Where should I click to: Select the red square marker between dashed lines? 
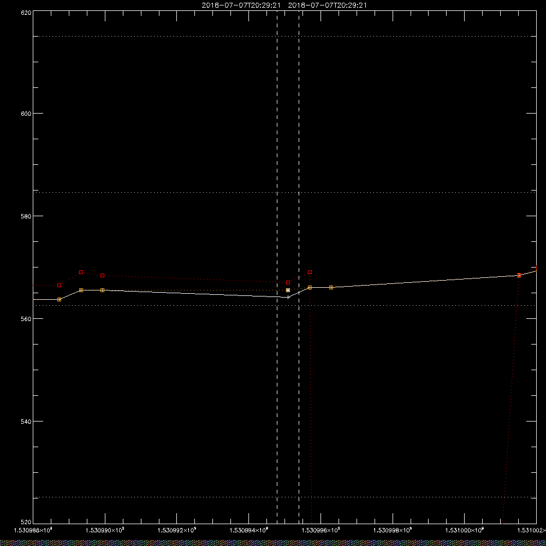[288, 282]
